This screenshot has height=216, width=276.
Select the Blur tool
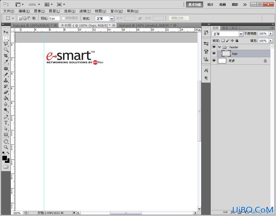point(6,104)
